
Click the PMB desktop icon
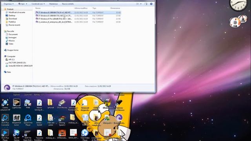coord(28,104)
